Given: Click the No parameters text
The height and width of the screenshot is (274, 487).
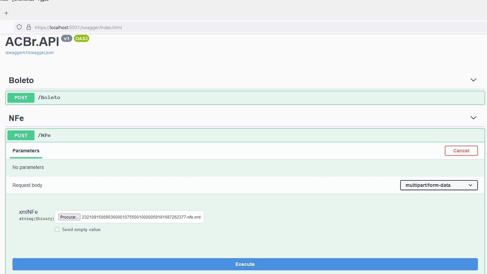Looking at the screenshot, I should click(x=28, y=167).
